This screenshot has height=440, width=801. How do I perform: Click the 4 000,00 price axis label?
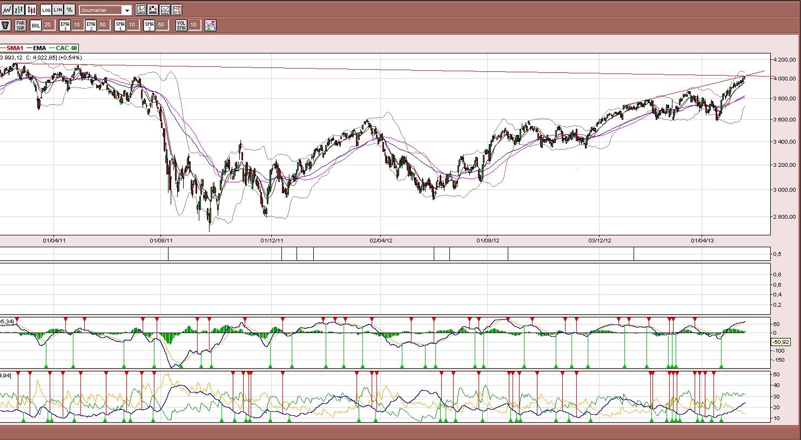click(785, 79)
